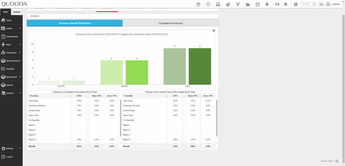Click Document Upload table vertical scrollbar

[217, 118]
